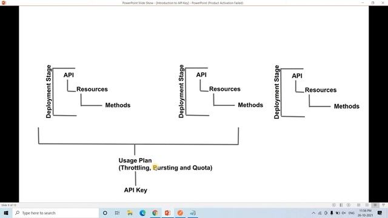This screenshot has width=388, height=218.
Task: Go to next slide using status bar arrow
Action: (349, 205)
